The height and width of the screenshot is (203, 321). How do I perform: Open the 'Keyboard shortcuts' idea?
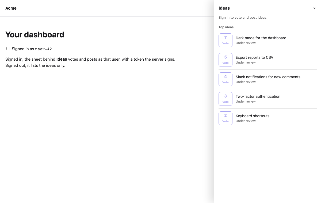(x=253, y=116)
